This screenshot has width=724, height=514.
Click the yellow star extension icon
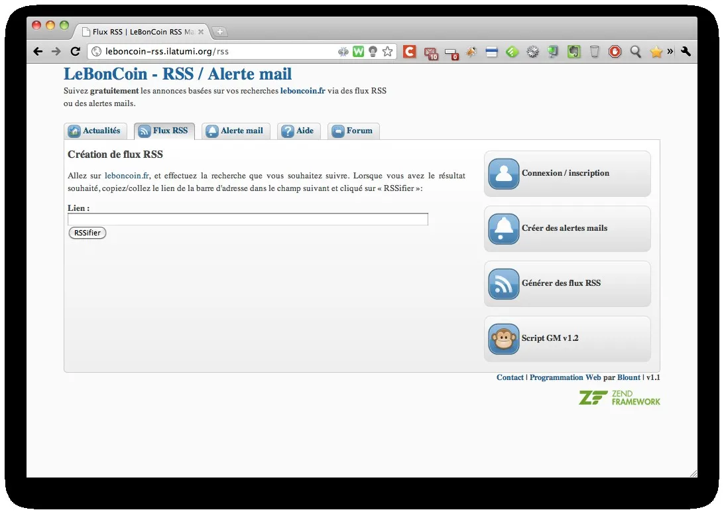click(656, 52)
